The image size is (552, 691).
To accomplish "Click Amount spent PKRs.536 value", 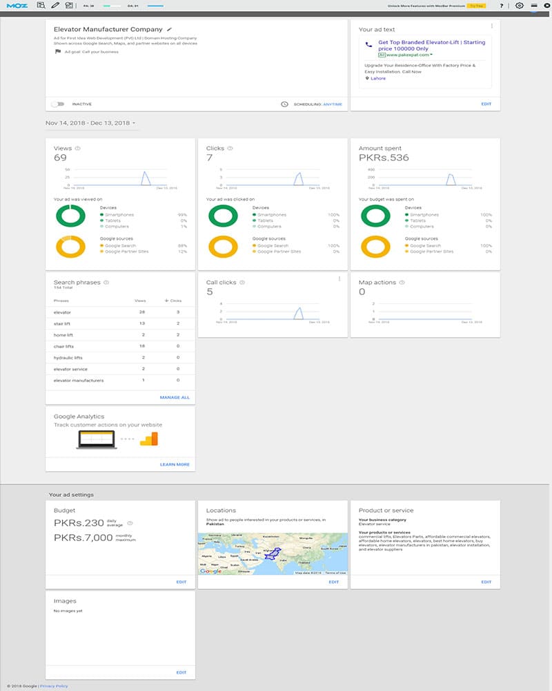I will [x=384, y=158].
